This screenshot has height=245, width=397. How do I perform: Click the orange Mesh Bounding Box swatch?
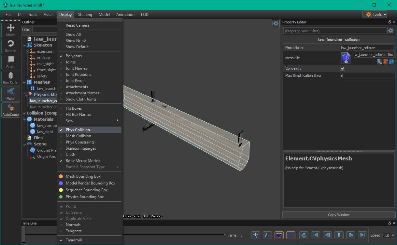[61, 176]
